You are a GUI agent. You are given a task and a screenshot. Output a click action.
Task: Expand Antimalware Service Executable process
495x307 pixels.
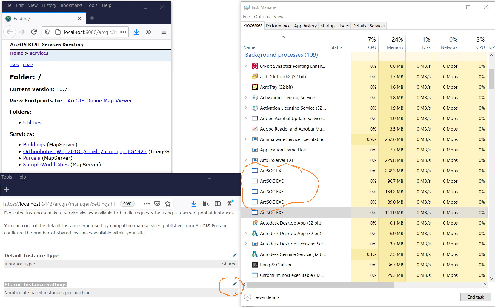click(x=246, y=139)
